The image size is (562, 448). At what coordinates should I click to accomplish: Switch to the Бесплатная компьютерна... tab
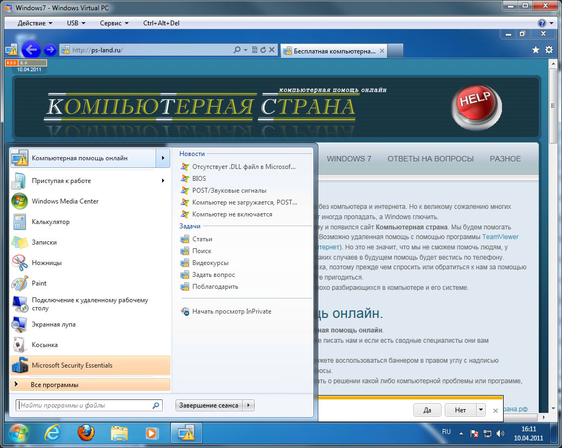coord(334,51)
